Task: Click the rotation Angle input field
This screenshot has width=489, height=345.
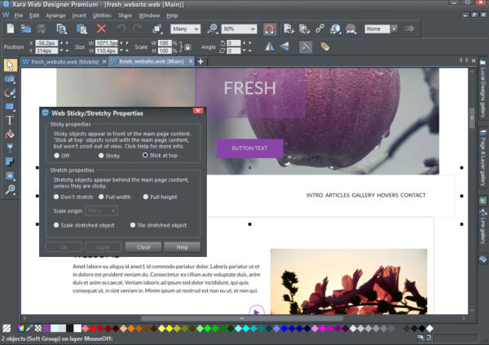Action: 234,43
